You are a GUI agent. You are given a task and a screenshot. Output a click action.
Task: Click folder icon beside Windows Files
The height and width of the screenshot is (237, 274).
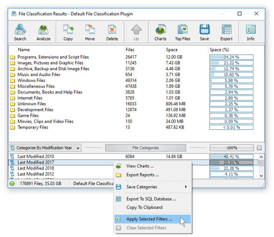pos(12,80)
